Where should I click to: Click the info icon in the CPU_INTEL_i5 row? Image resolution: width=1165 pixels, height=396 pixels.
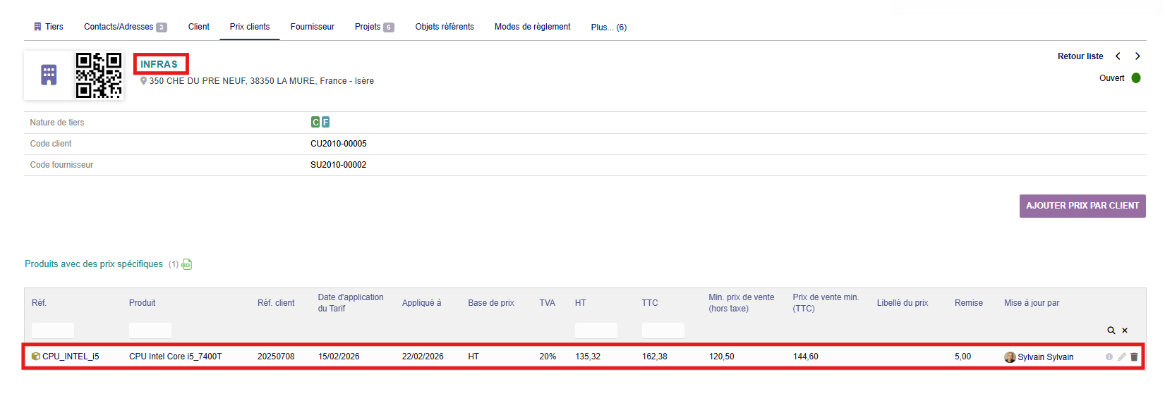pyautogui.click(x=1109, y=357)
